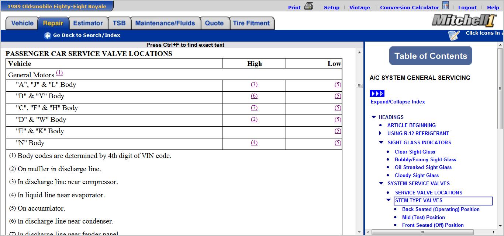Click High footnote (6) for B & Y Body
The image size is (504, 236).
click(254, 96)
